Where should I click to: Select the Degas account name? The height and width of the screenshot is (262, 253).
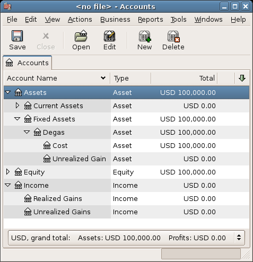click(x=54, y=133)
